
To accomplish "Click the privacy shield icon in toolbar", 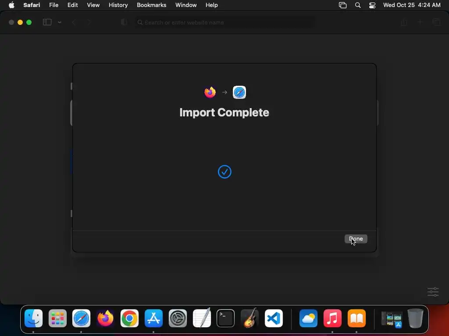I will (x=124, y=22).
